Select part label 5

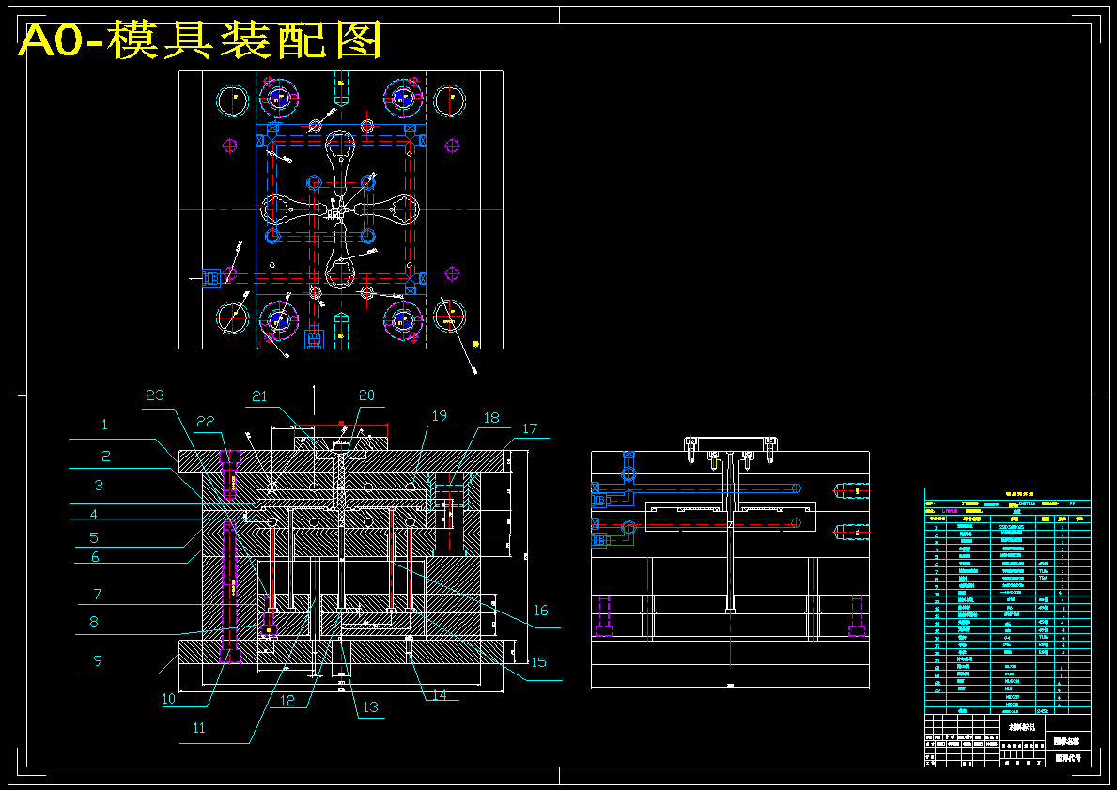coord(94,538)
